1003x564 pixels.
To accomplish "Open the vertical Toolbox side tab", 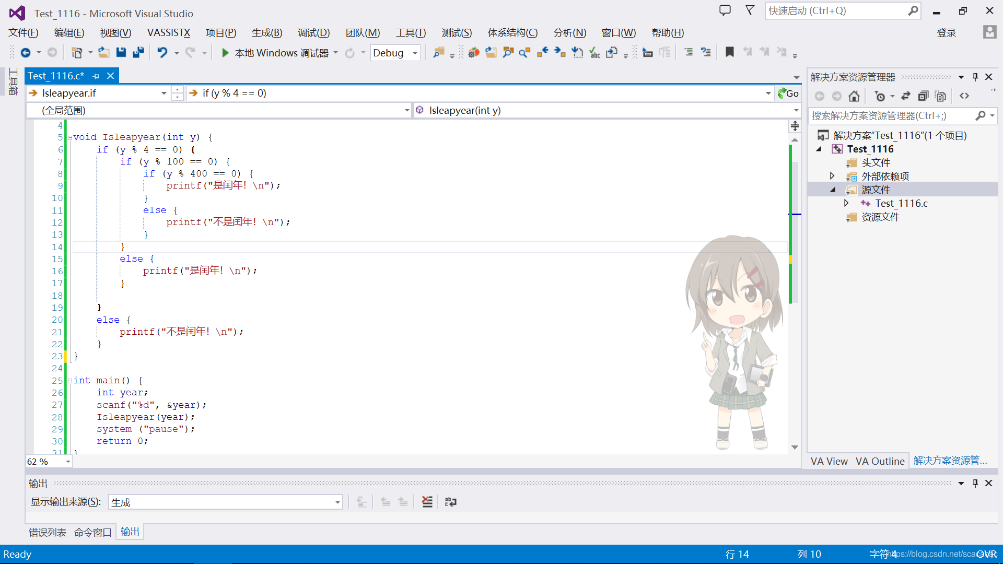I will click(x=13, y=81).
